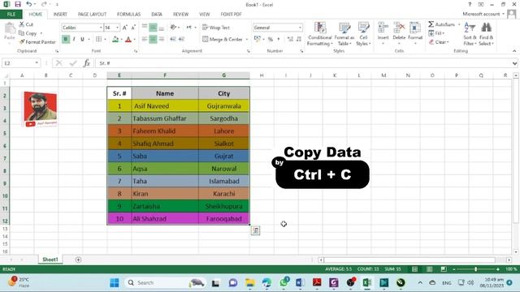Click the Save icon in quick access toolbar
This screenshot has width=520, height=292.
coord(18,4)
